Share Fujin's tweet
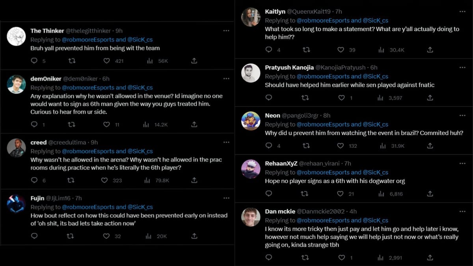 (194, 236)
